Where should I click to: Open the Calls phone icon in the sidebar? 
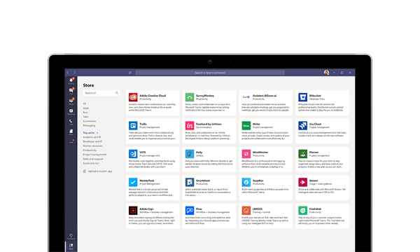[x=71, y=122]
